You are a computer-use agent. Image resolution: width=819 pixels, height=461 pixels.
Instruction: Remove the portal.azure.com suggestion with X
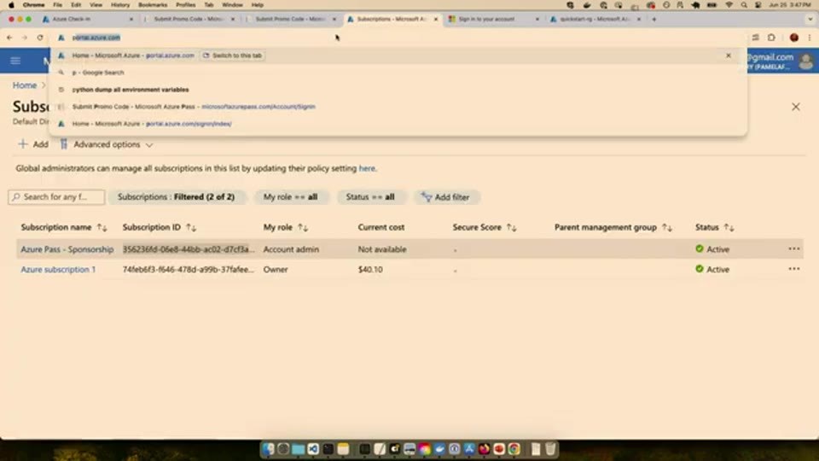point(728,55)
